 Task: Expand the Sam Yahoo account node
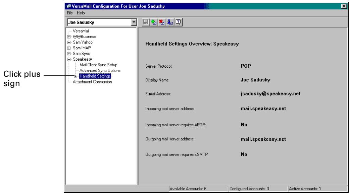69,42
